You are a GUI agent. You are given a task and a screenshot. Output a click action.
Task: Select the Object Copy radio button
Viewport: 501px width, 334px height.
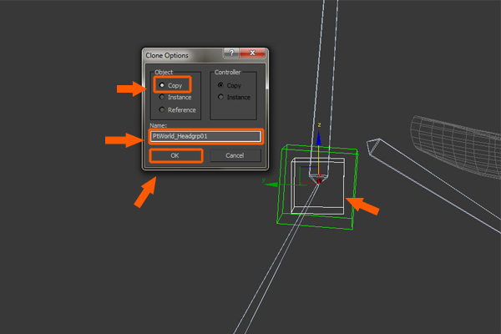coord(162,85)
